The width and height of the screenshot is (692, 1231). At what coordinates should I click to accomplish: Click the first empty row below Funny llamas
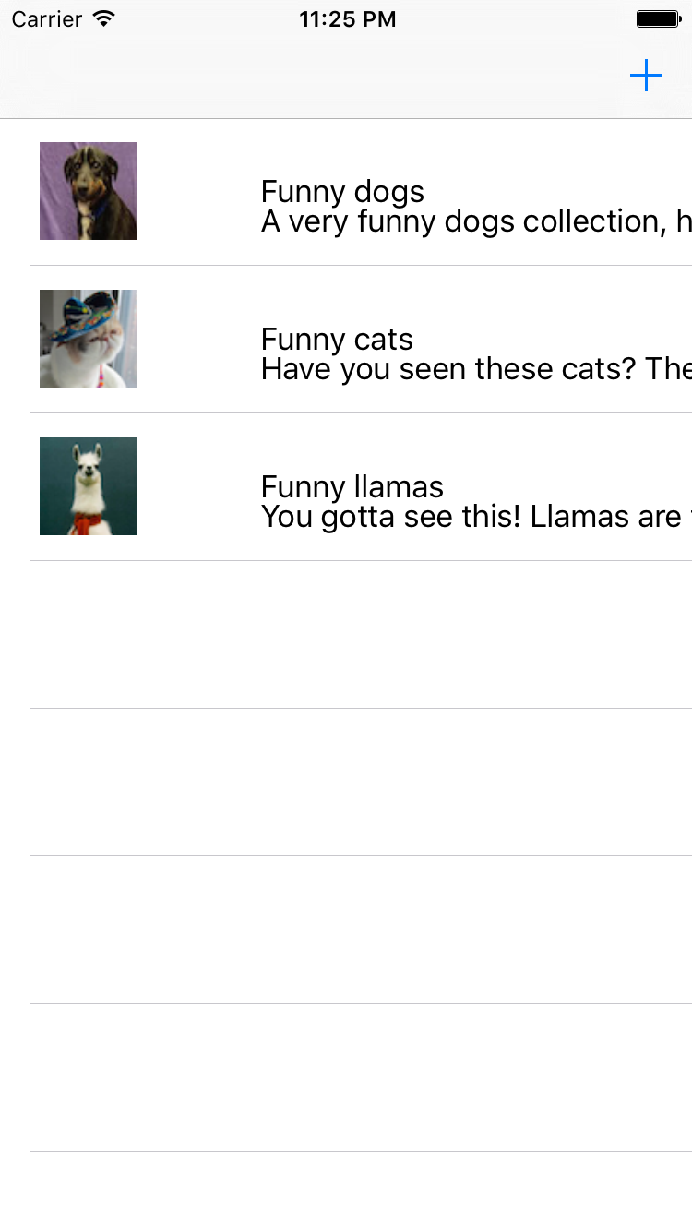click(360, 635)
